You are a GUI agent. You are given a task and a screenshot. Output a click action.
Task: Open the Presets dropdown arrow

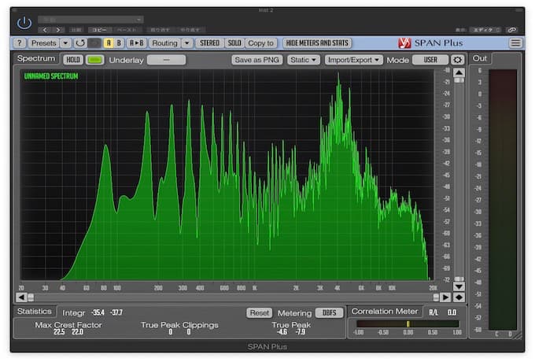(x=65, y=43)
